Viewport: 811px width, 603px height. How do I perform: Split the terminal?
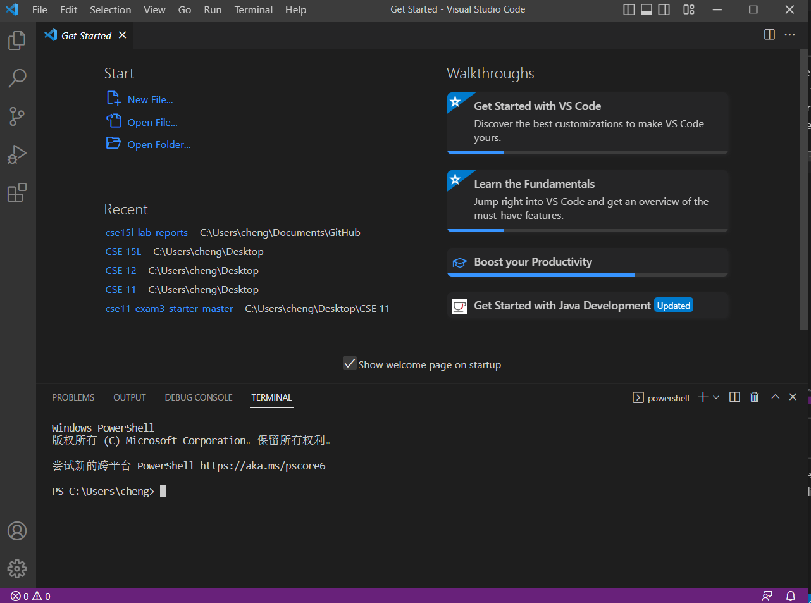click(x=734, y=397)
